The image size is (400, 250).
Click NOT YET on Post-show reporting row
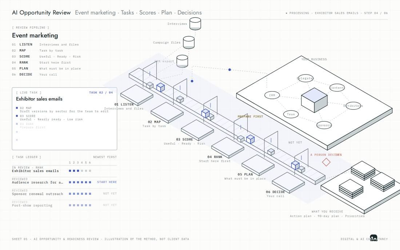(x=110, y=205)
